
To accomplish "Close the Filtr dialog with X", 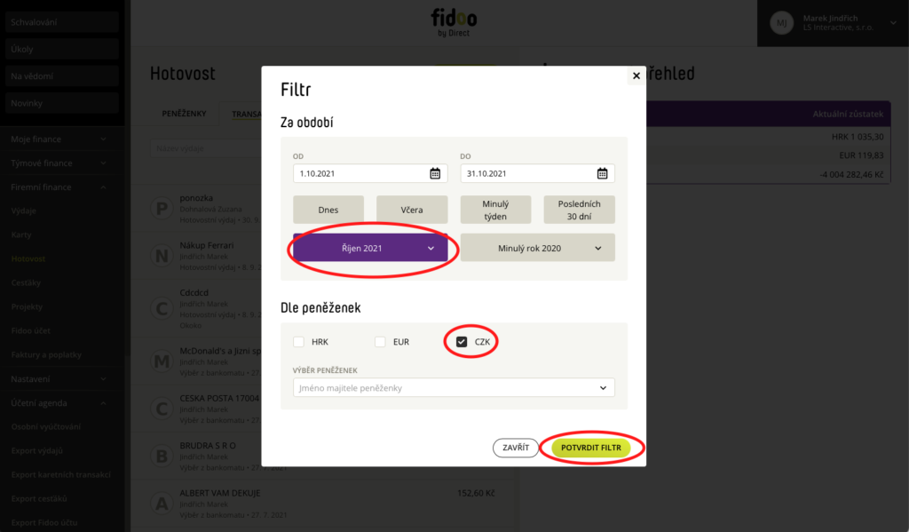I will (636, 75).
